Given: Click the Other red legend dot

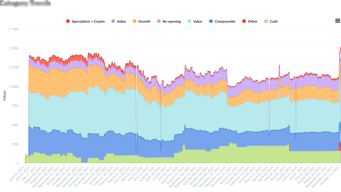Looking at the screenshot, I should [x=244, y=21].
